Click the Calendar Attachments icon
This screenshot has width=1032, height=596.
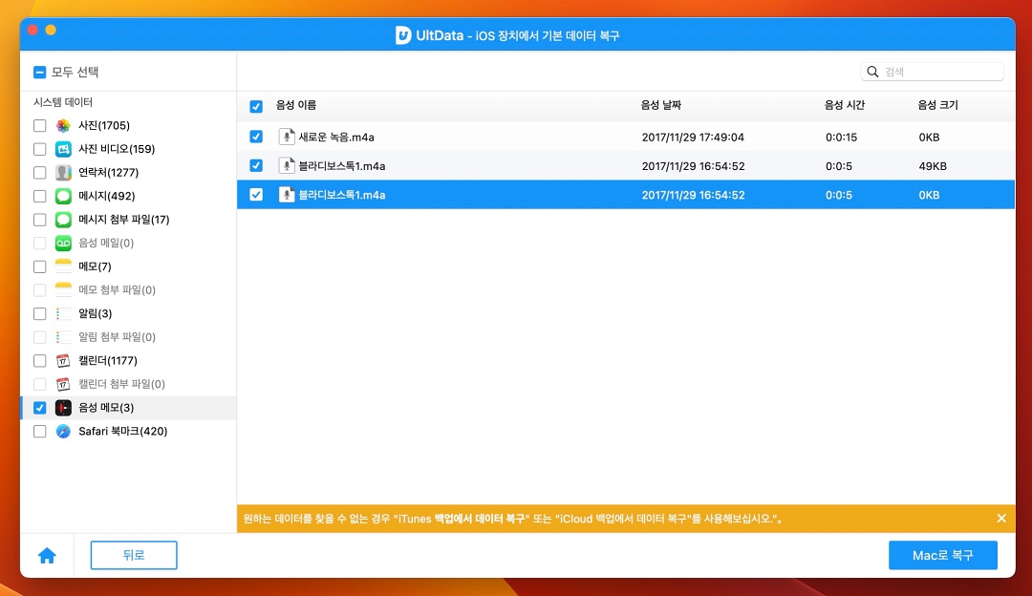(x=63, y=384)
